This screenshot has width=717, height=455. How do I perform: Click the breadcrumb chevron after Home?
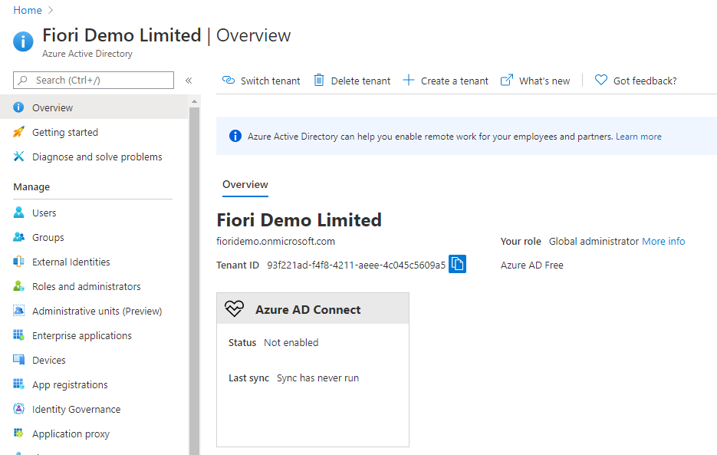(51, 10)
